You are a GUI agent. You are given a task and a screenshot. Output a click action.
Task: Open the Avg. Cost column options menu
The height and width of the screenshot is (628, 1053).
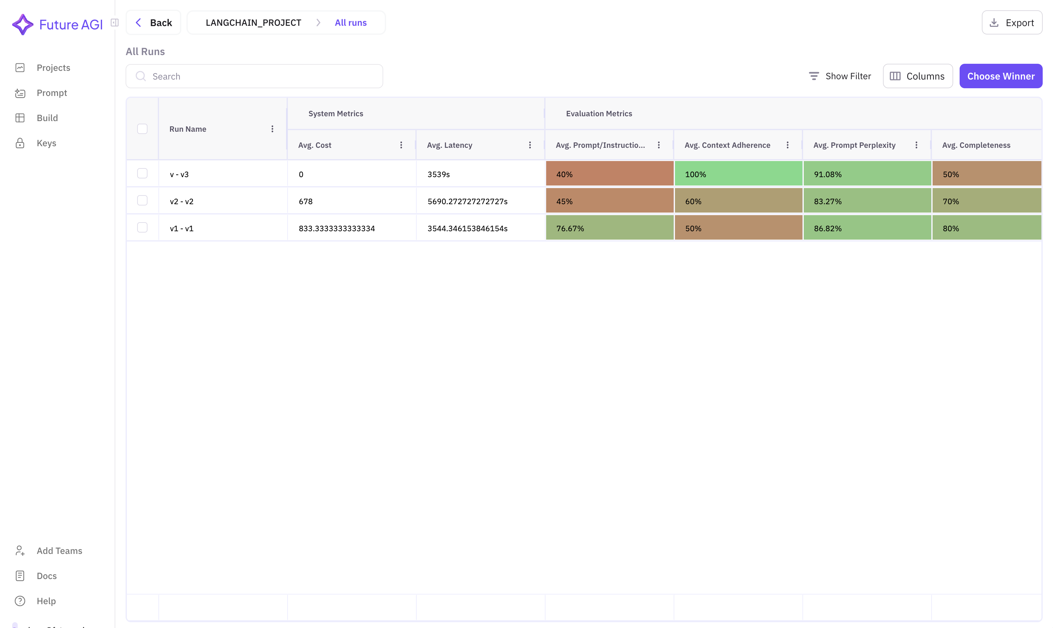pos(401,145)
